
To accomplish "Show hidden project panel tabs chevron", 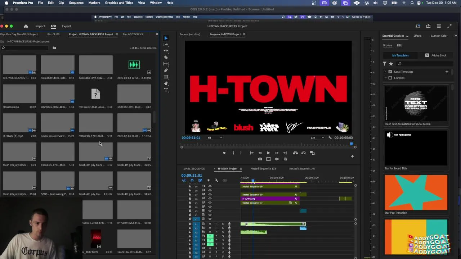I will click(157, 34).
